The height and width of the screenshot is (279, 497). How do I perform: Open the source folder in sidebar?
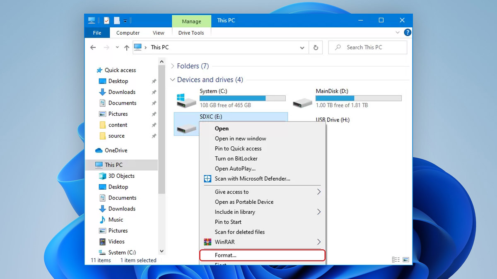pos(116,136)
